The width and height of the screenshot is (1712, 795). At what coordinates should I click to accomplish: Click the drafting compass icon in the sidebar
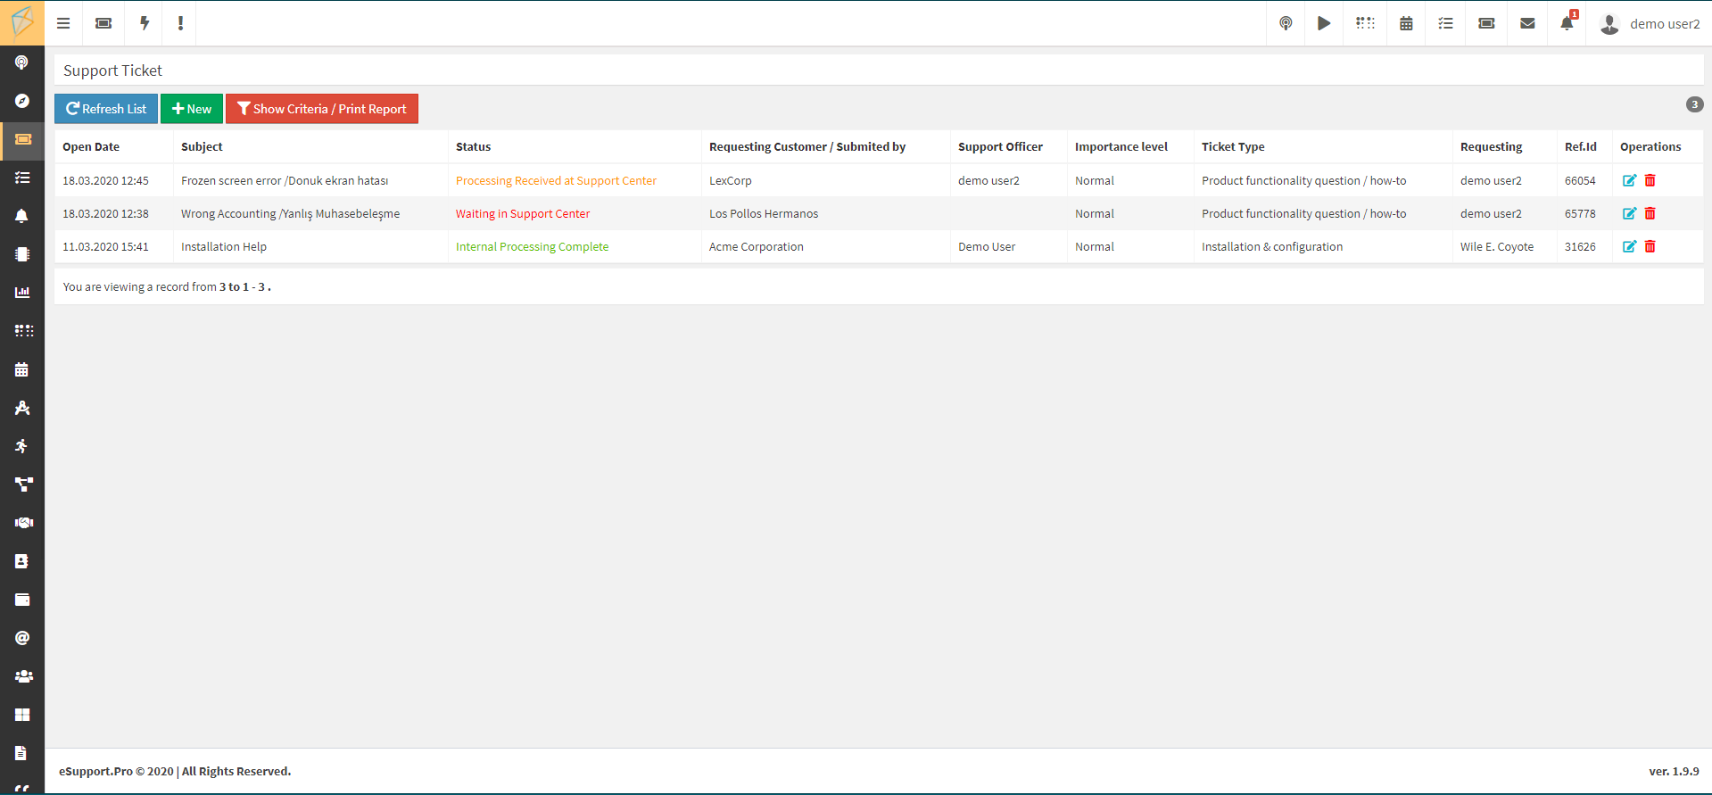(22, 408)
